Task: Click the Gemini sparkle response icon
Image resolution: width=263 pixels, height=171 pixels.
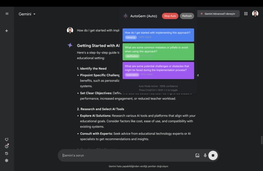Action: point(70,45)
